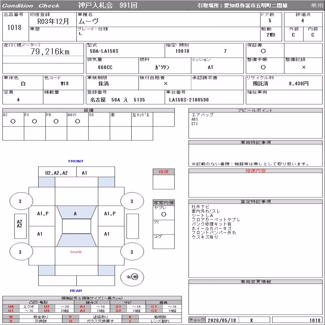Click the ヤブレ circle in 客室内張
The image size is (325, 325).
[164, 214]
